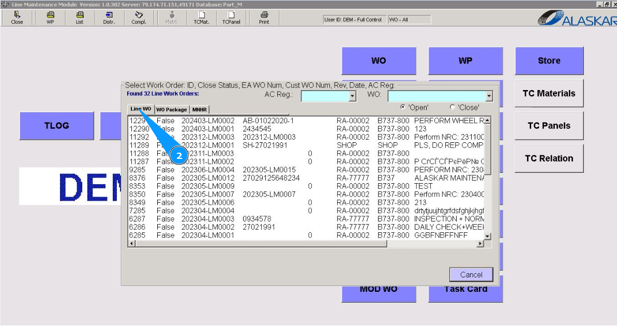Open the TC Materials button
Viewport: 617px width, 326px height.
(549, 94)
